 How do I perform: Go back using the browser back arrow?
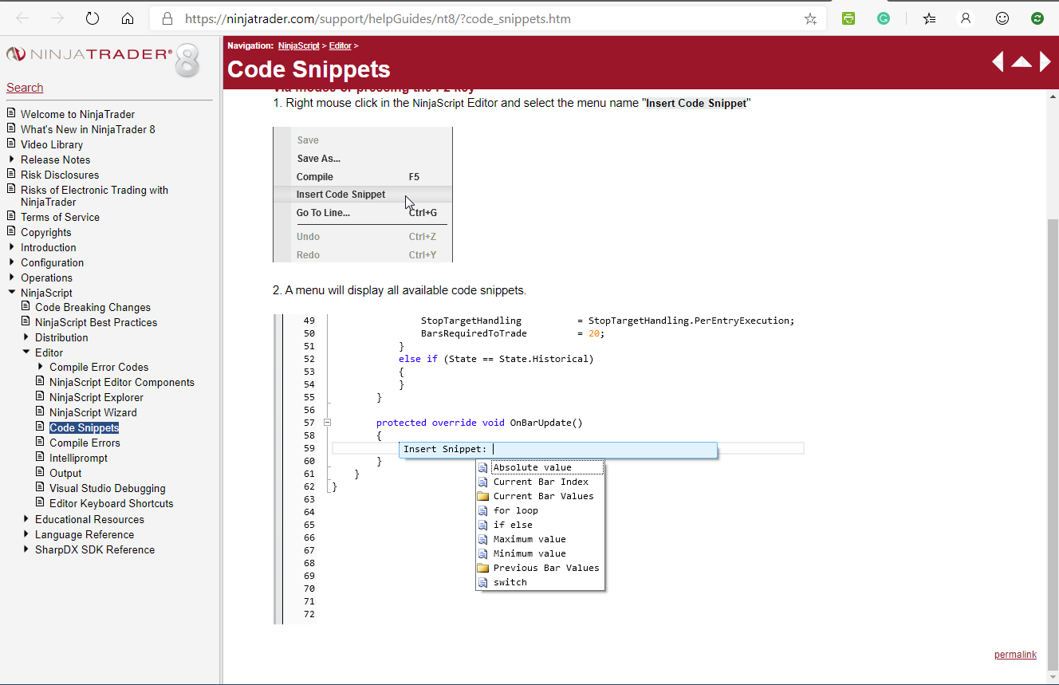22,18
